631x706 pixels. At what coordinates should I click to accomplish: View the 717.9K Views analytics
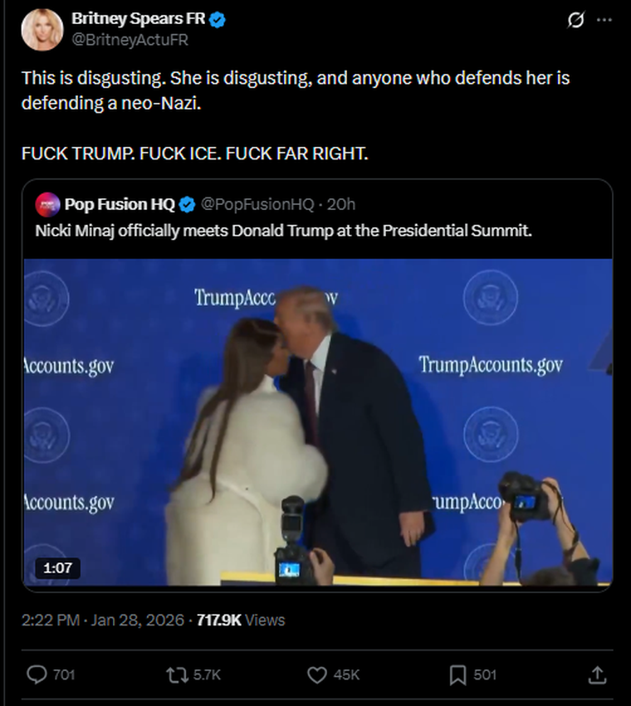[x=241, y=620]
